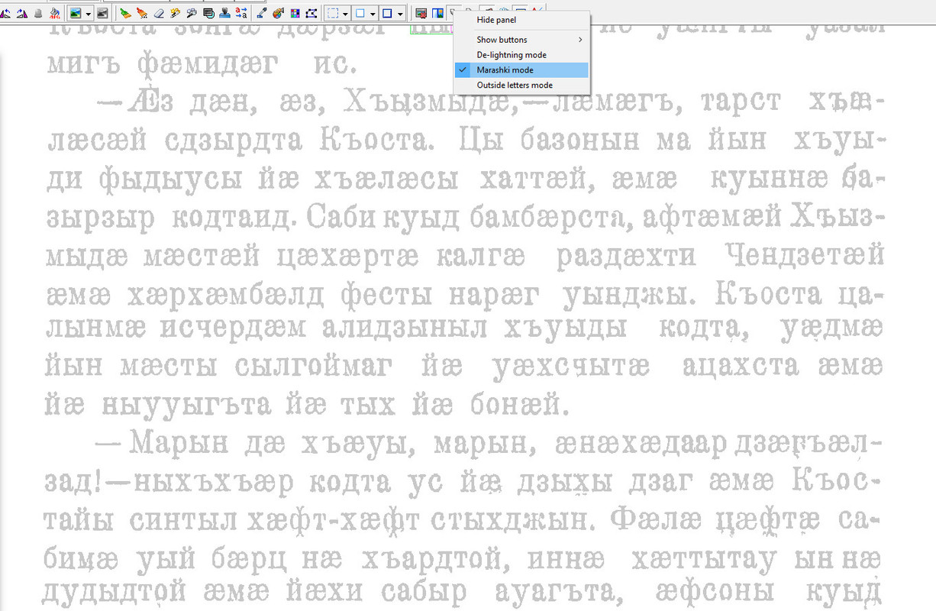Toggle the checked 'Marashki mode' entry

point(521,70)
